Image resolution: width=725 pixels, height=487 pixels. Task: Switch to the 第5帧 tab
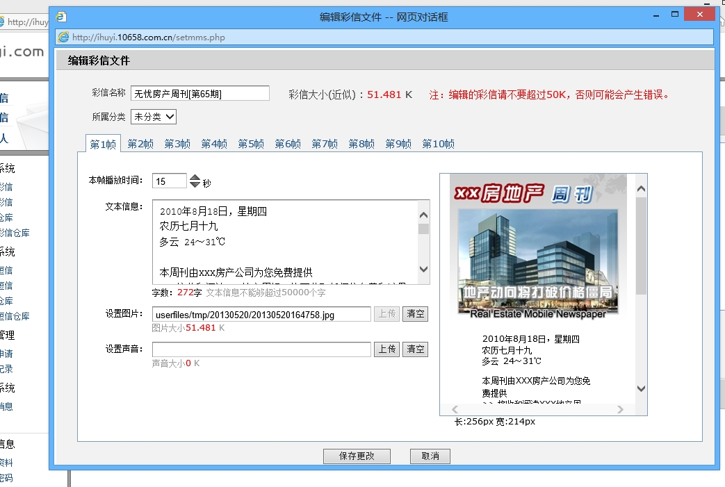coord(251,144)
